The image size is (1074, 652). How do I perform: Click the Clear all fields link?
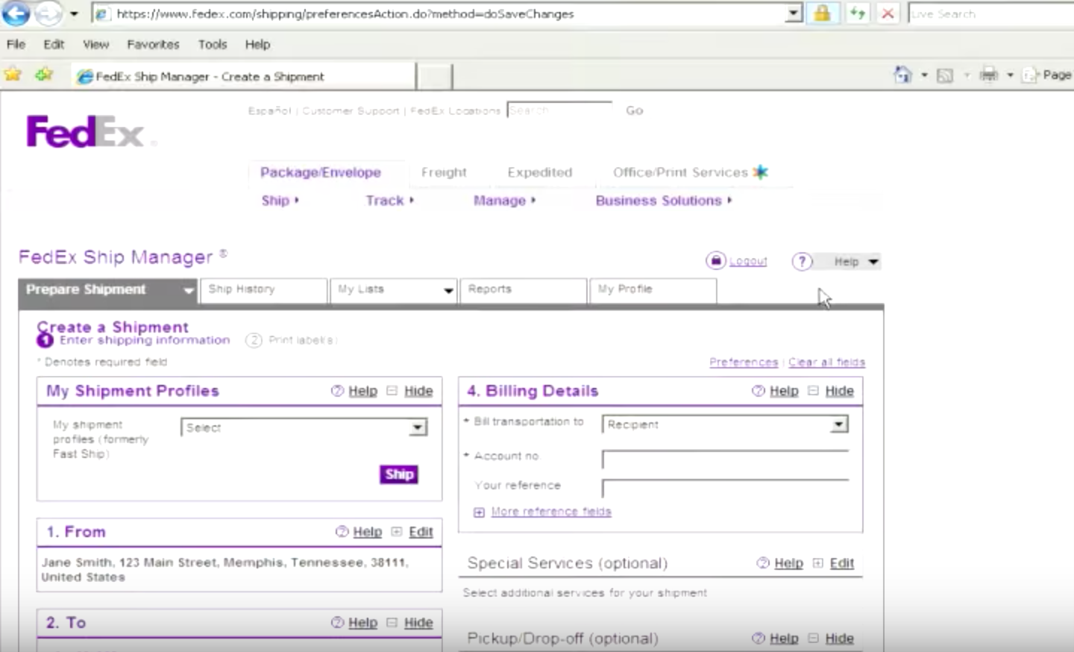(x=826, y=362)
